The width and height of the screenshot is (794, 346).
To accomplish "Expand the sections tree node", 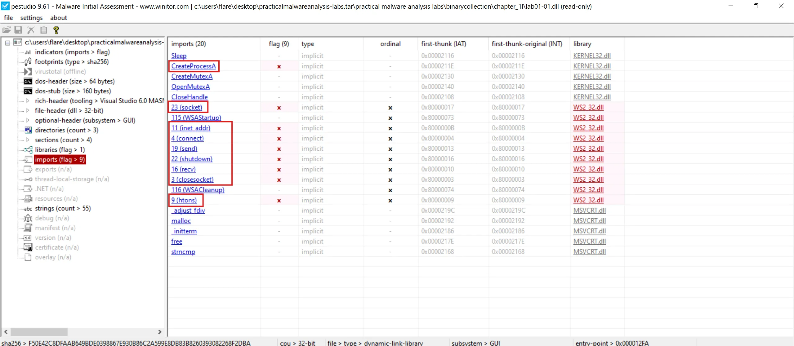I will point(28,140).
